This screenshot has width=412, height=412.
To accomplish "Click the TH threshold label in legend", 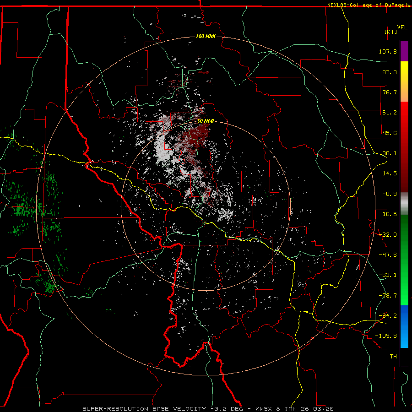I will tap(393, 356).
